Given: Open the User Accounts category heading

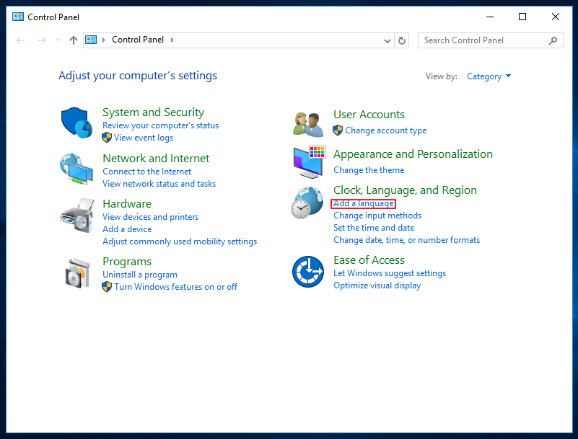Looking at the screenshot, I should (x=369, y=114).
